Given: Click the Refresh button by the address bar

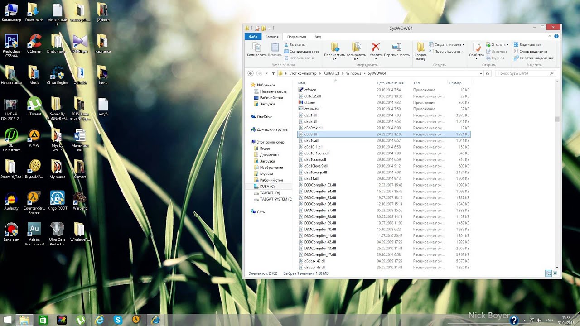Looking at the screenshot, I should [488, 73].
